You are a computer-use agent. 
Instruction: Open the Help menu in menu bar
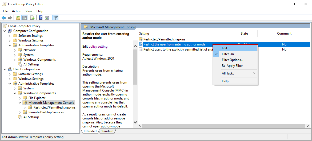40,11
